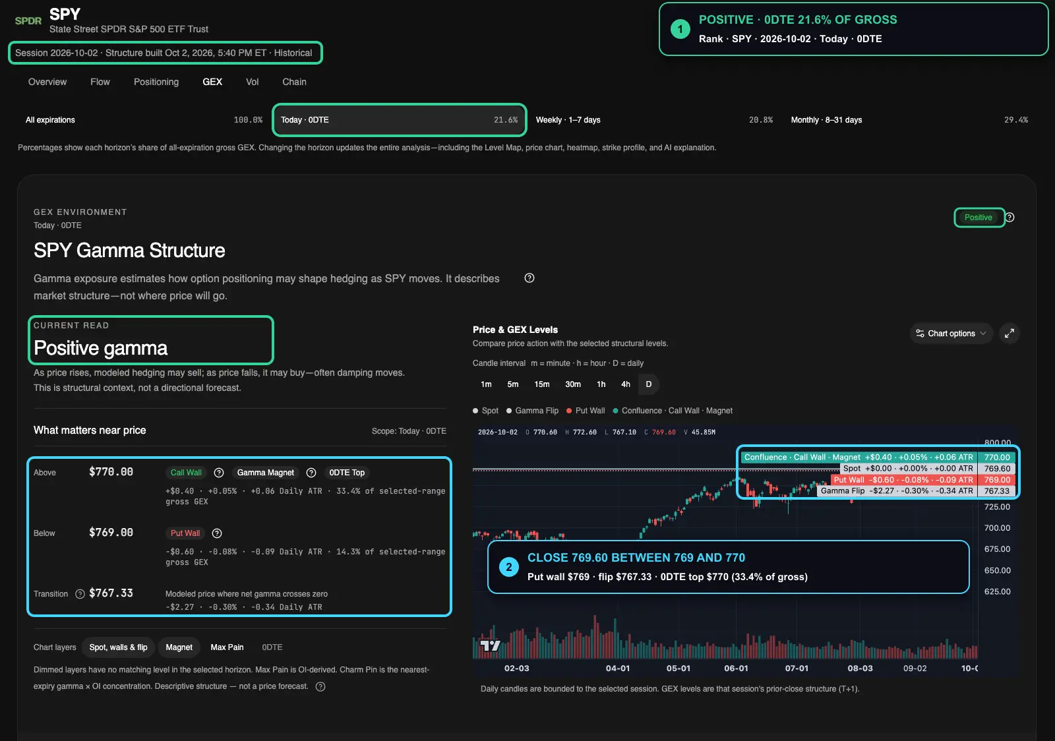
Task: Switch to the Flow tab
Action: click(x=100, y=82)
